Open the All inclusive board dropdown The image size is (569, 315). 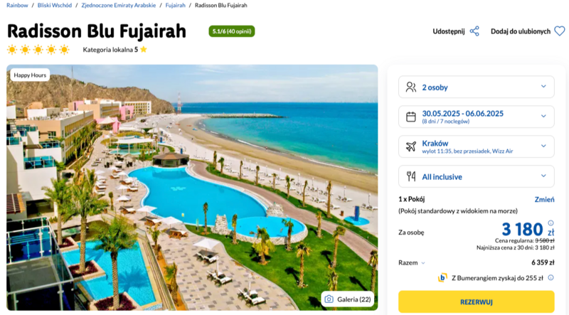(x=476, y=176)
